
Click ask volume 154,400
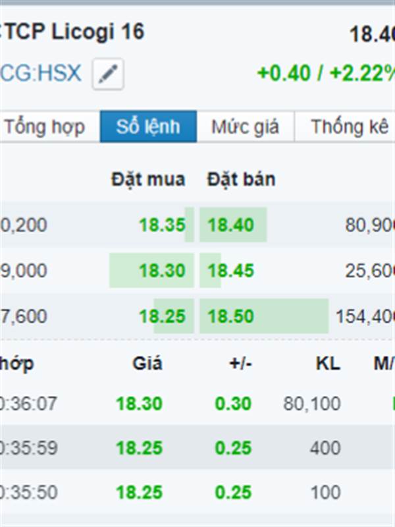point(365,316)
